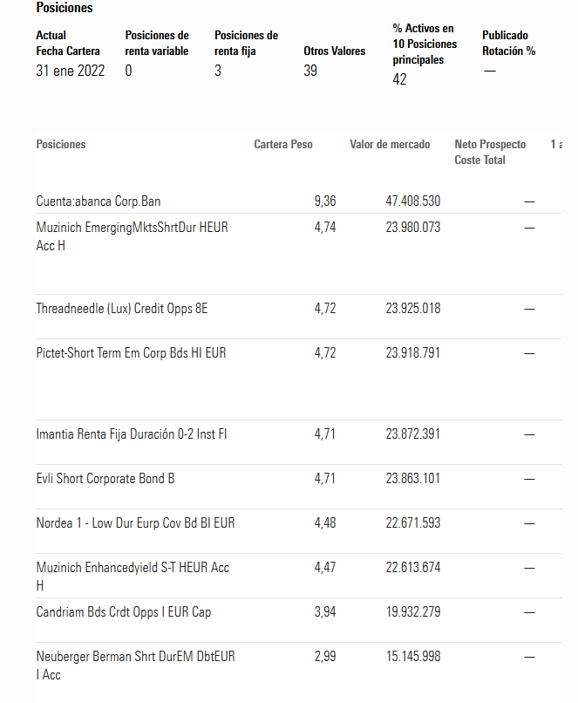
Task: Sort by Posiciones column header in table
Action: click(61, 145)
